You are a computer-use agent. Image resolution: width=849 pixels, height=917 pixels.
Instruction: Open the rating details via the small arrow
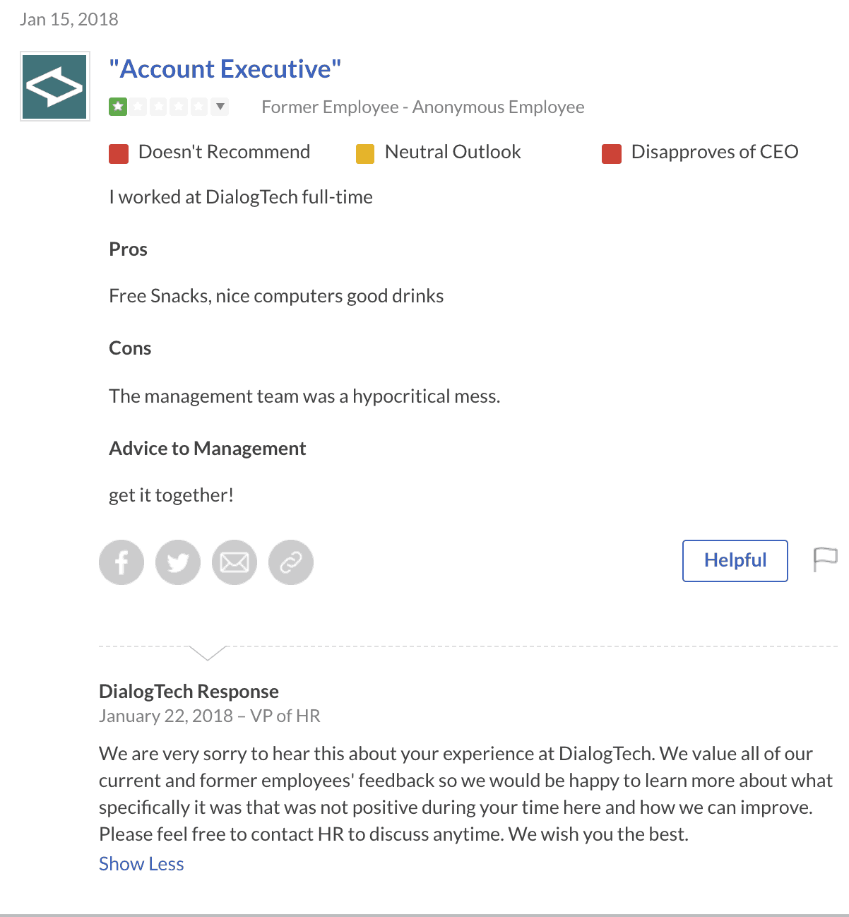tap(220, 107)
